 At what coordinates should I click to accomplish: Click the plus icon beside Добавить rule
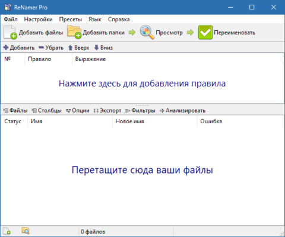pos(6,47)
